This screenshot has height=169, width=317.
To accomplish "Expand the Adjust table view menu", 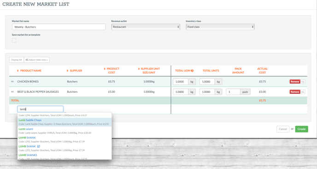I will point(37,60).
